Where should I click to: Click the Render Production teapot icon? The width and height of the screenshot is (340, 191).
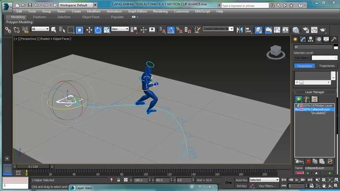pos(322,30)
